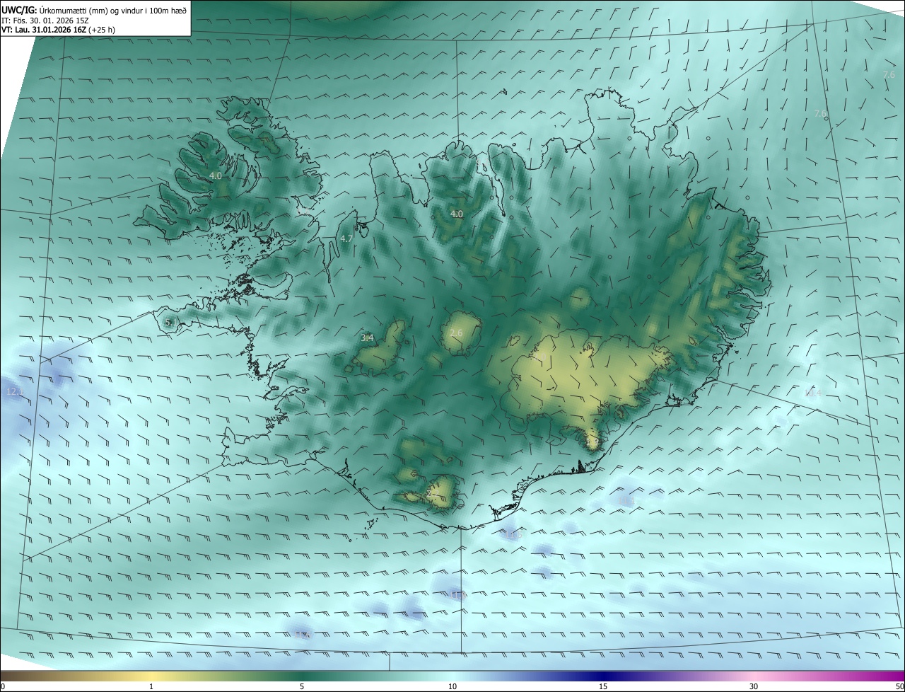Click the "5.1" value label on the map
The width and height of the screenshot is (905, 692).
click(x=170, y=323)
